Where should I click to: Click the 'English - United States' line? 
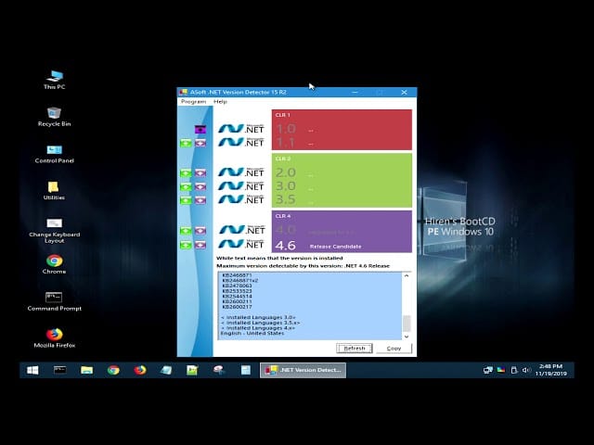252,334
